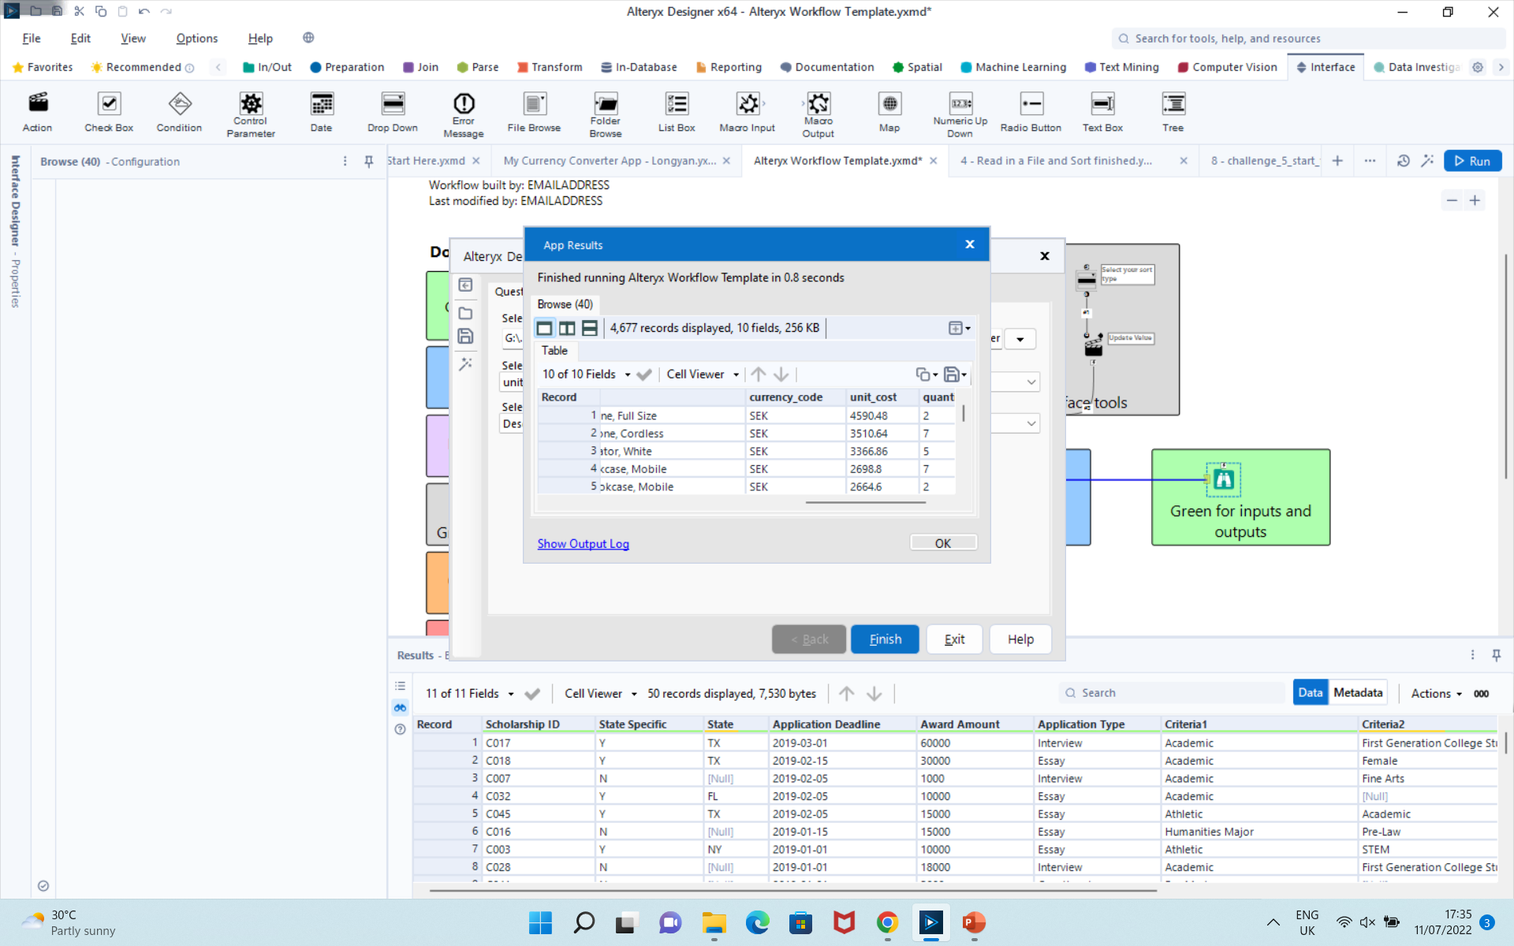Select the Date interface tool

321,111
